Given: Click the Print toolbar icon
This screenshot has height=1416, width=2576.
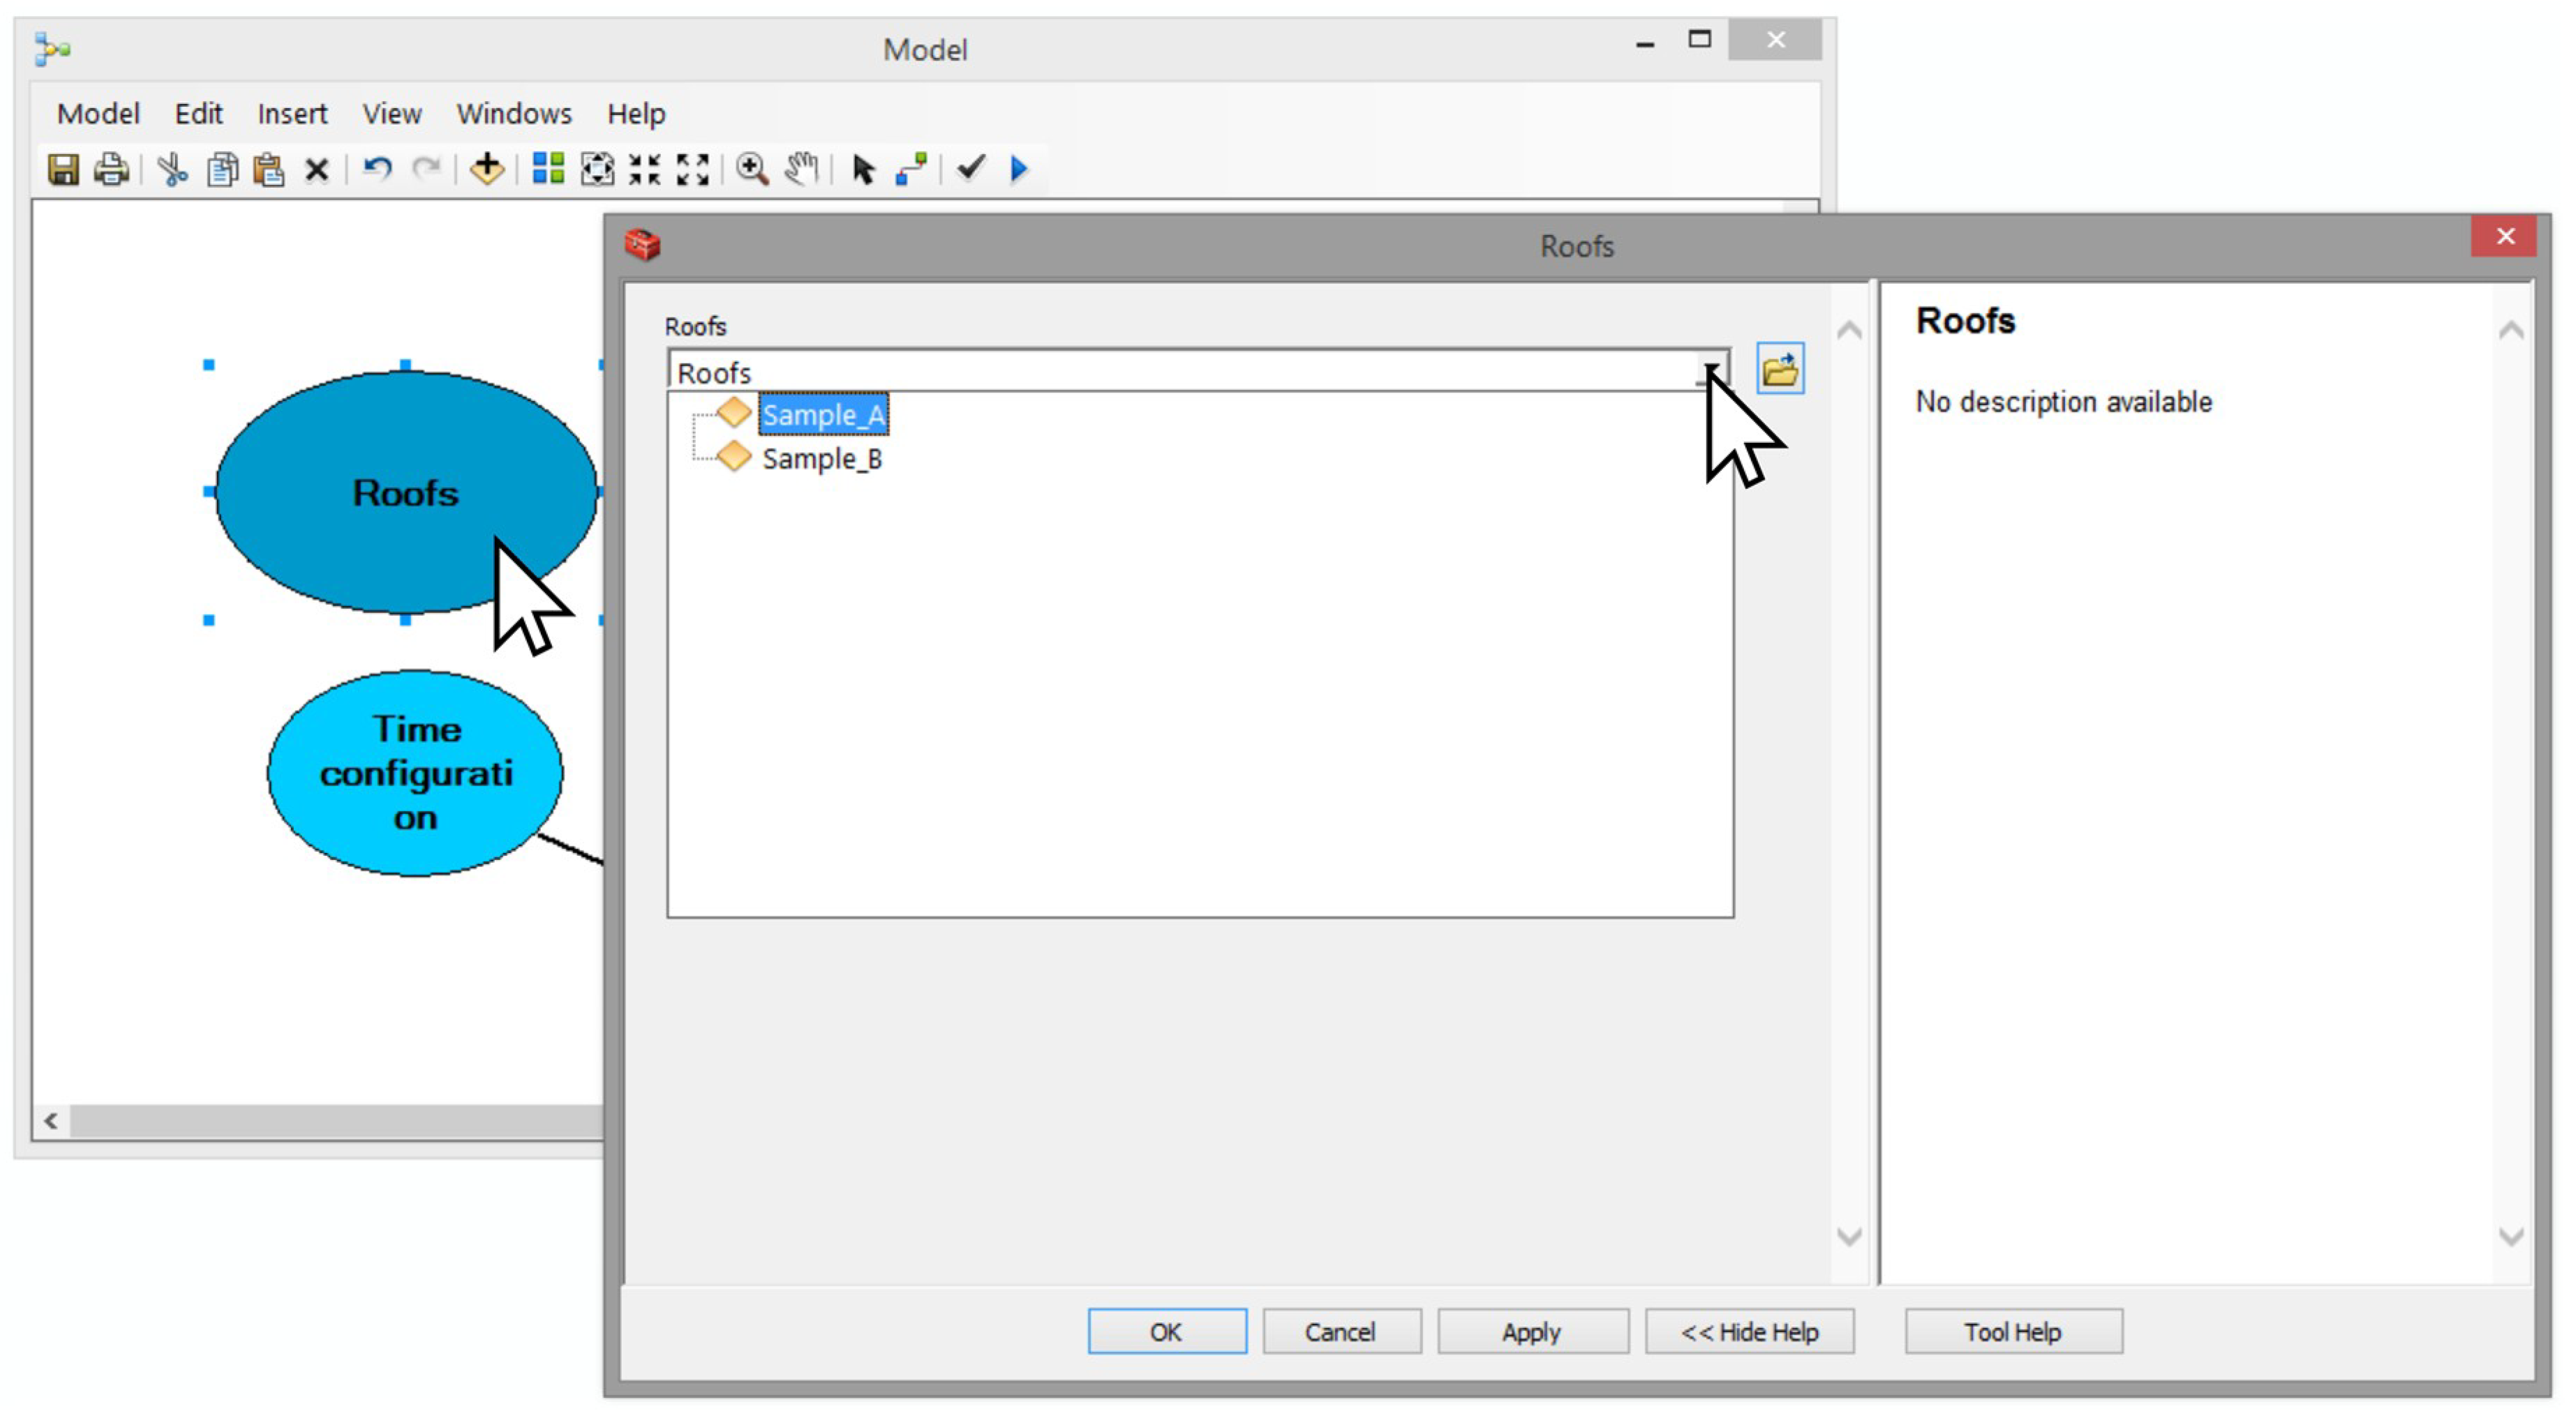Looking at the screenshot, I should pyautogui.click(x=111, y=169).
